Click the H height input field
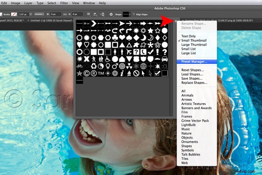This screenshot has width=262, height=175. click(77, 14)
